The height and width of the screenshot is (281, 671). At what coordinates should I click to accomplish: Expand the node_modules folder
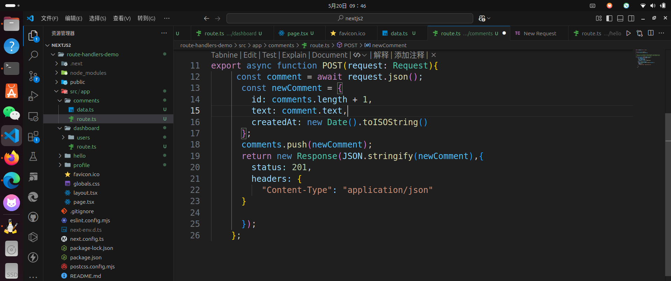[x=88, y=73]
